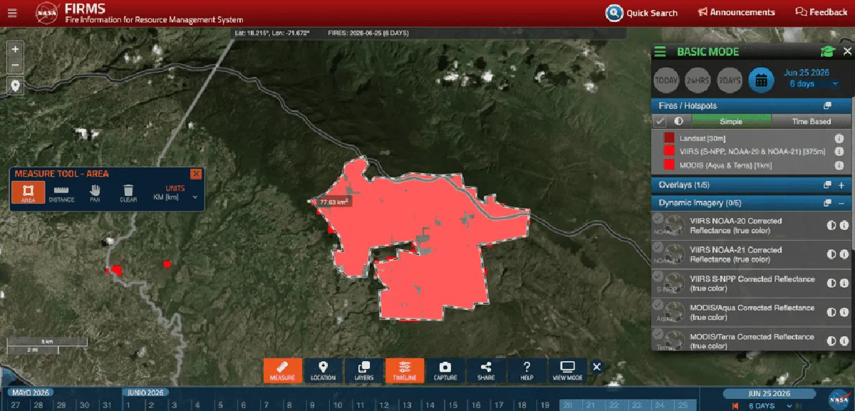Select the Pan tool in Measure panel
This screenshot has width=855, height=411.
(x=95, y=192)
